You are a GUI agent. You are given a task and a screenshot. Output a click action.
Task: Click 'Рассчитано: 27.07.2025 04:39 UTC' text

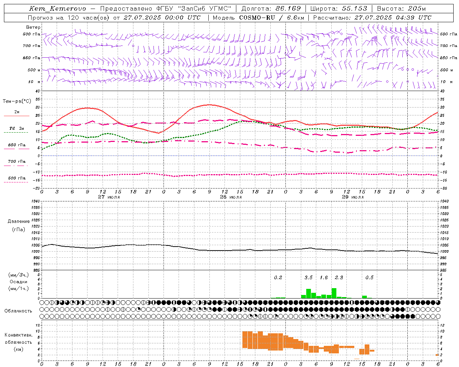coord(372,18)
